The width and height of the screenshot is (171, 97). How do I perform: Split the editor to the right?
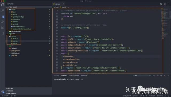(165, 4)
